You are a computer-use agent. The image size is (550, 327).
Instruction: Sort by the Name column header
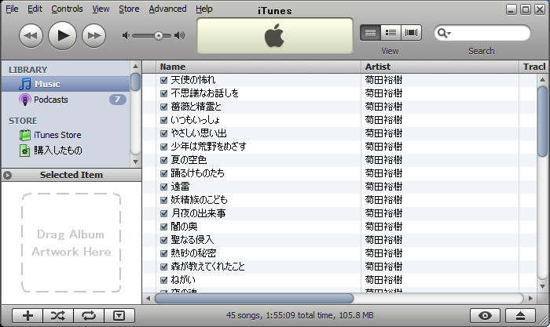point(258,67)
